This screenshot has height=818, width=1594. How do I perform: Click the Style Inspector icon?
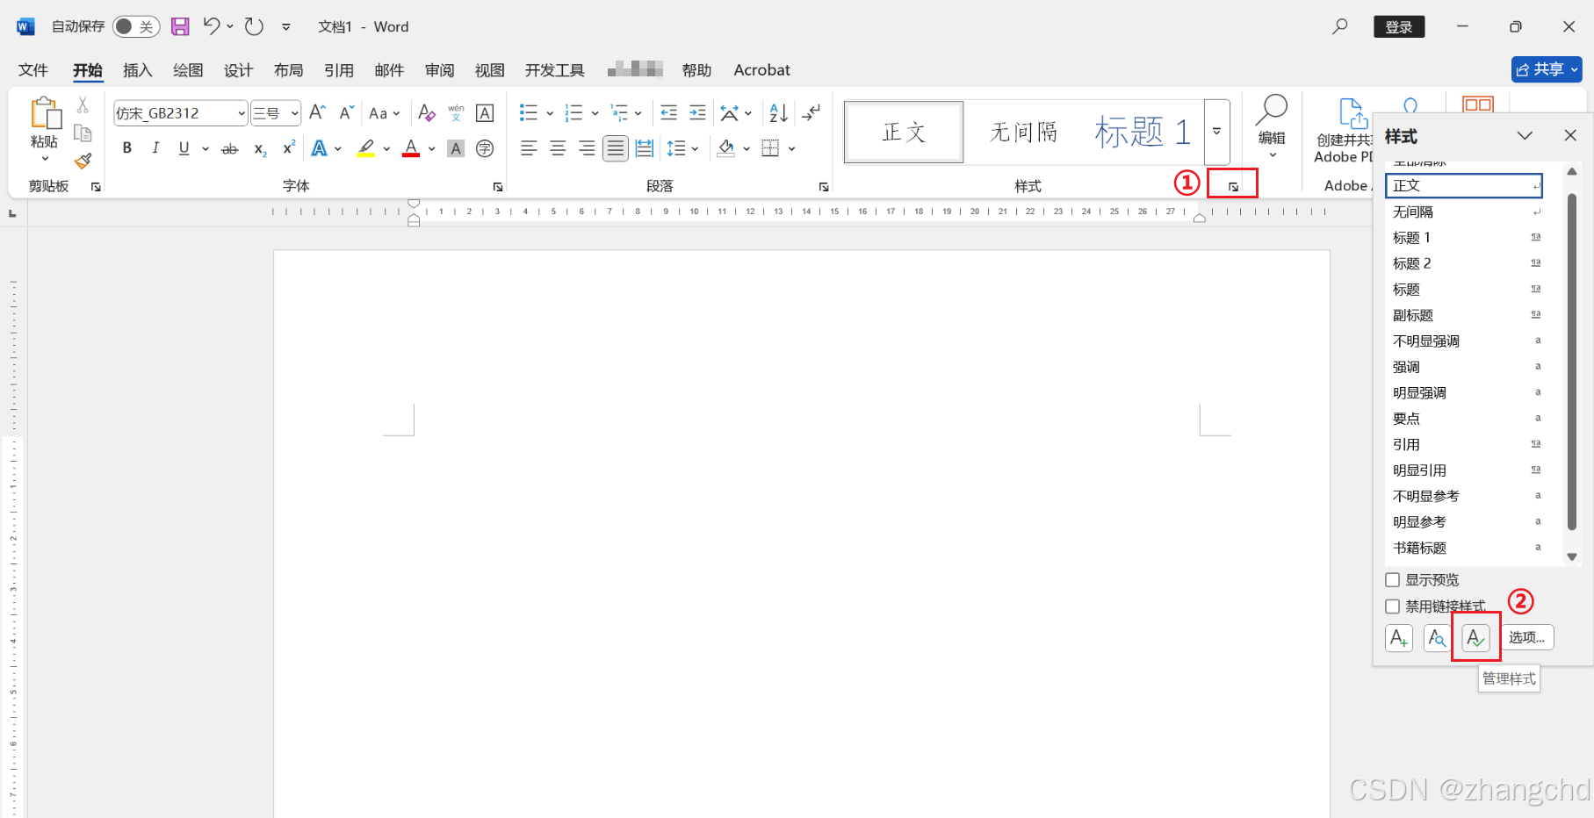coord(1437,638)
